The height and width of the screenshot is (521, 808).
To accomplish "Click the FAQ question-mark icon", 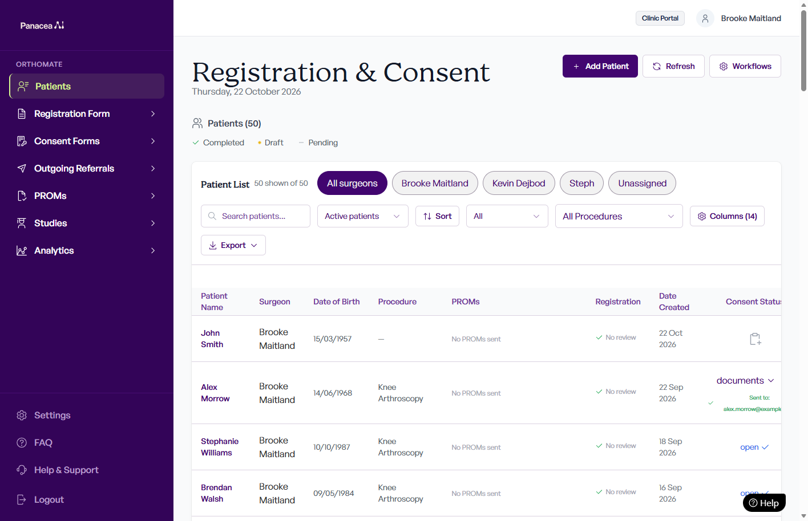I will click(x=22, y=442).
